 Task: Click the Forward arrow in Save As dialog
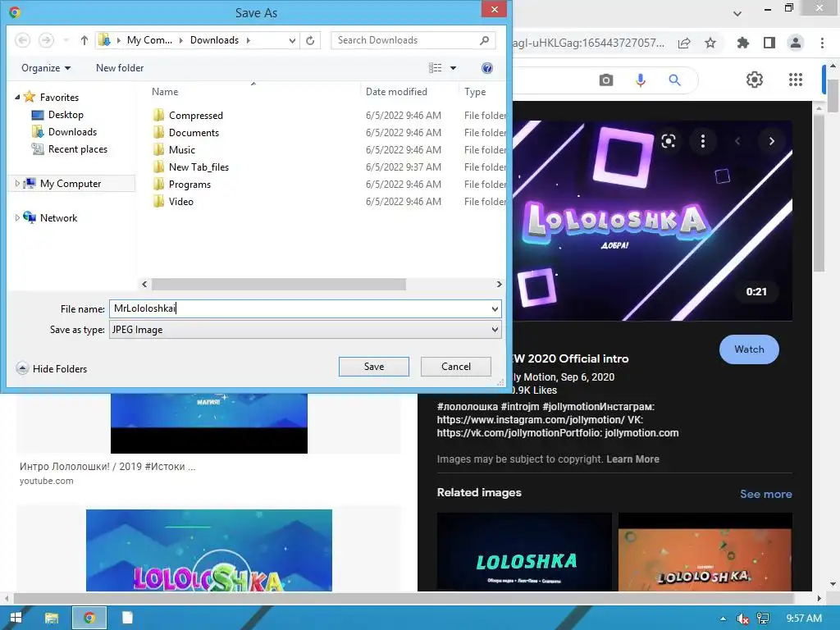tap(47, 40)
